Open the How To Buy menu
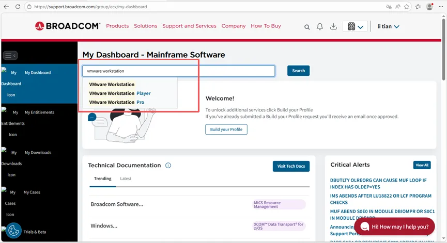Viewport: 447px width, 243px height. 266,26
